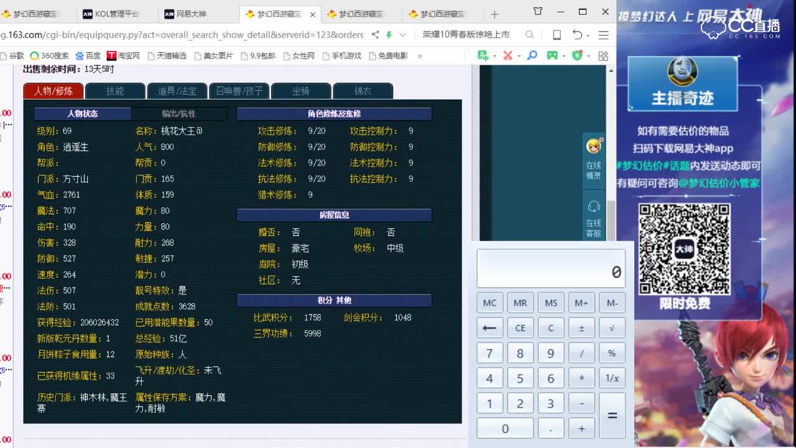Click calculator division slash button
This screenshot has height=448, width=796.
(581, 353)
